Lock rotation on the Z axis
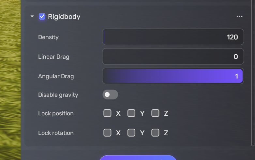The width and height of the screenshot is (255, 160). pos(155,133)
